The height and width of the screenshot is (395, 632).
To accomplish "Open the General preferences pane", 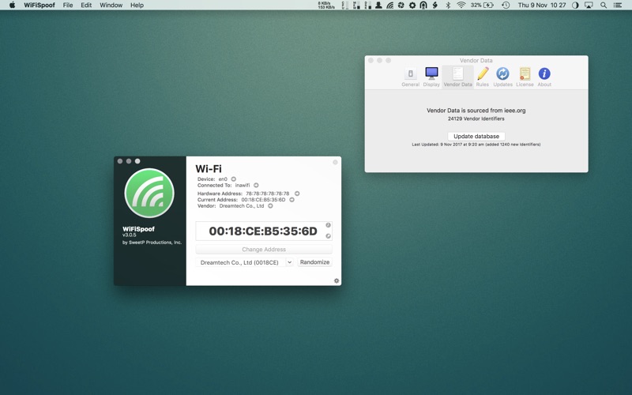I will click(x=410, y=77).
